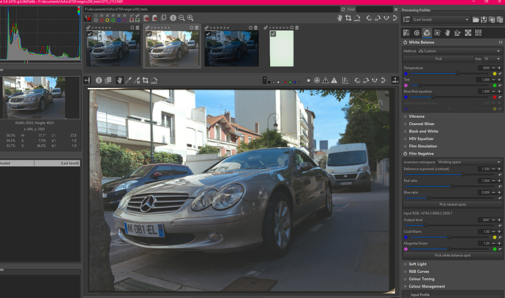Click the load processing profile folder icon
Image resolution: width=505 pixels, height=298 pixels.
pyautogui.click(x=474, y=20)
